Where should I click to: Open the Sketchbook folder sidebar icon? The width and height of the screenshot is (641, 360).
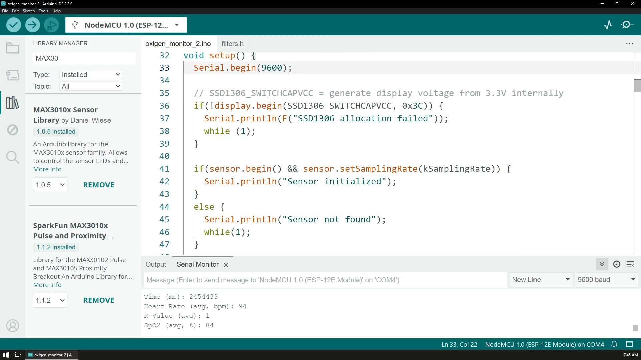click(13, 48)
